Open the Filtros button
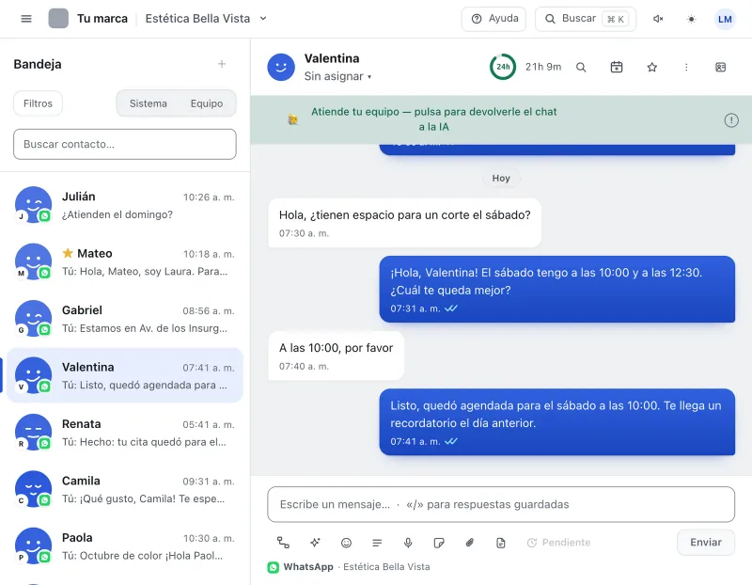752x585 pixels. click(38, 103)
